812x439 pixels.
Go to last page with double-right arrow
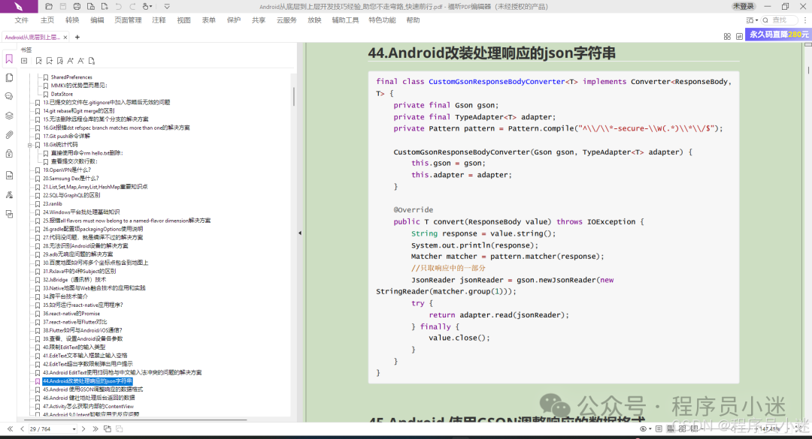pos(95,429)
